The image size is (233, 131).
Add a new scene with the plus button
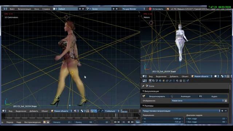pyautogui.click(x=114, y=9)
